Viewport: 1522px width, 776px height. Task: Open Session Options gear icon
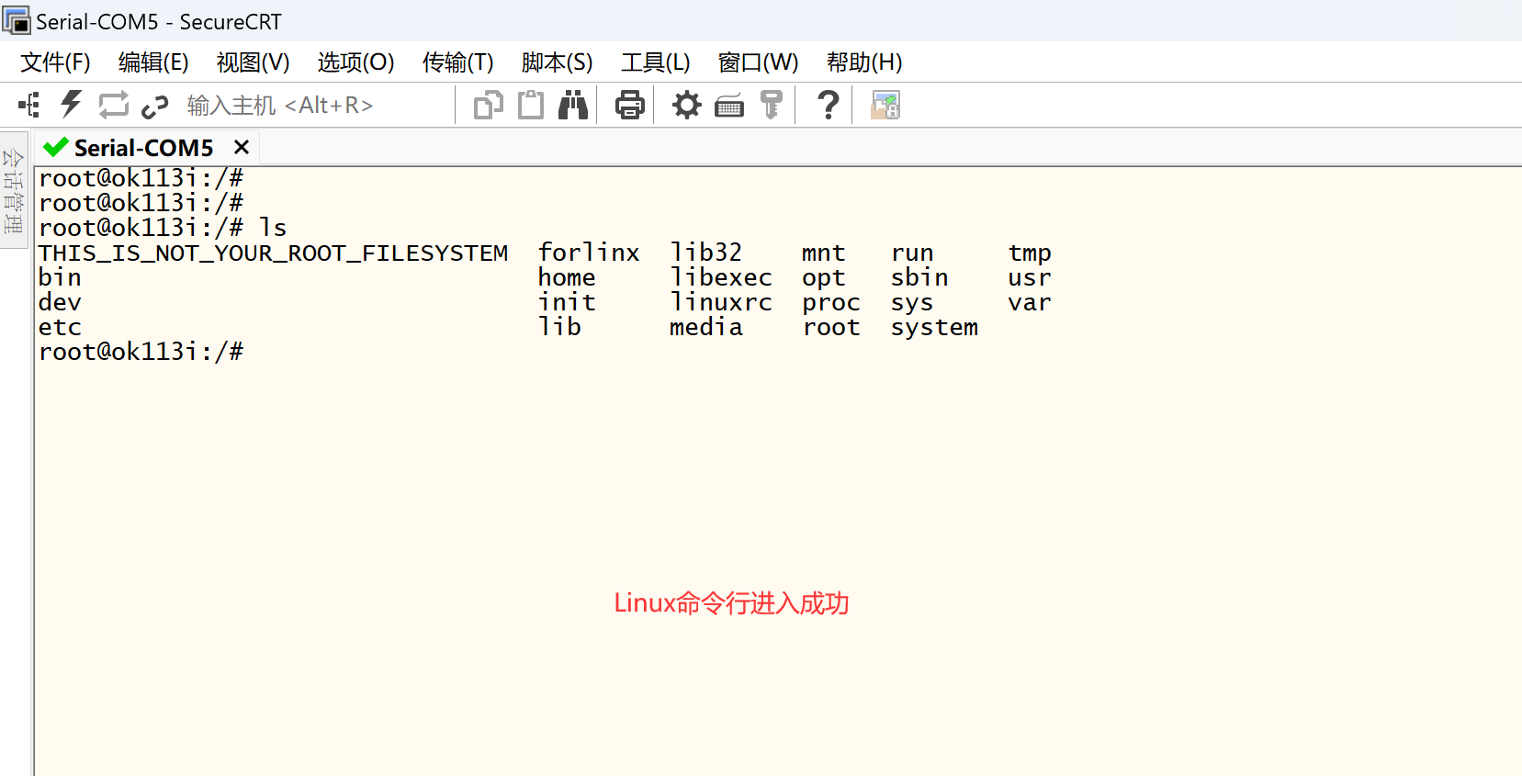coord(686,105)
